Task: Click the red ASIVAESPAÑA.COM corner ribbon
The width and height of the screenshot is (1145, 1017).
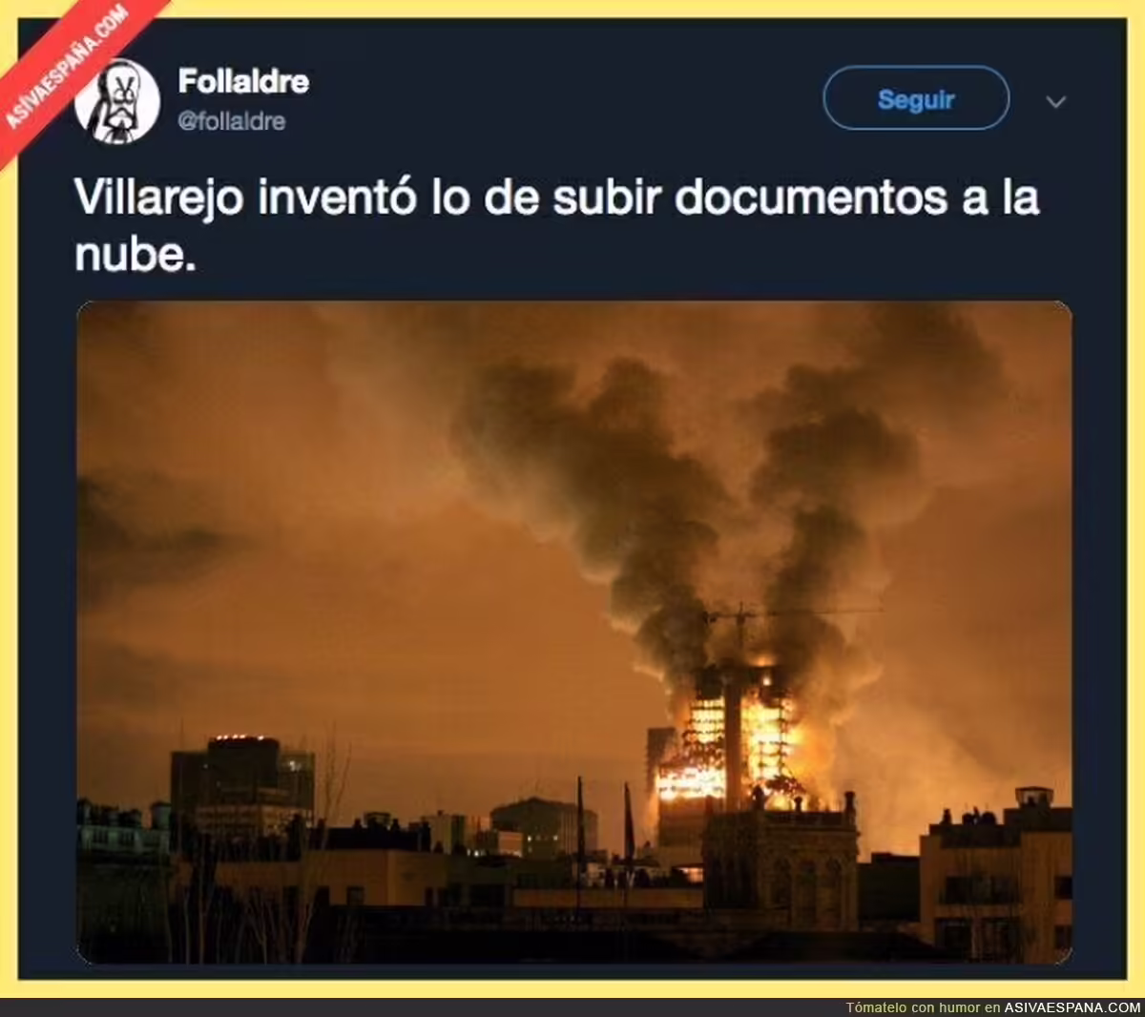Action: click(72, 72)
